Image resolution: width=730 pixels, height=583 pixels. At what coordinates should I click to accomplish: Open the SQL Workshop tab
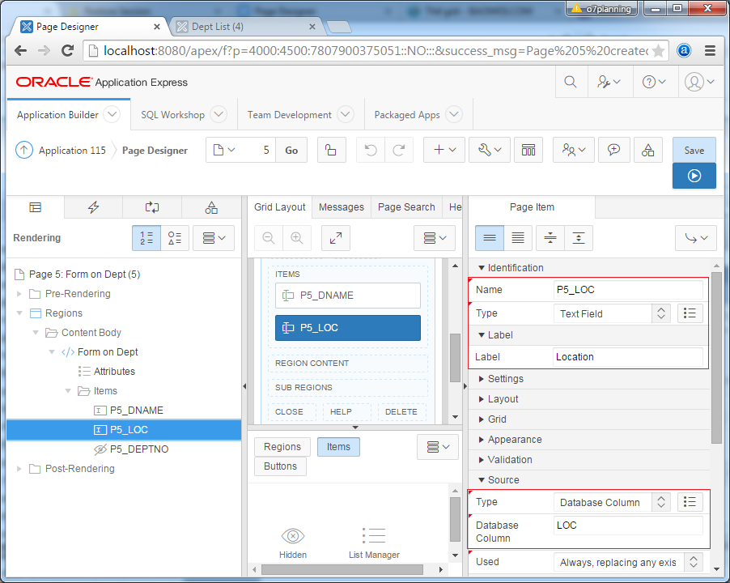tap(172, 114)
